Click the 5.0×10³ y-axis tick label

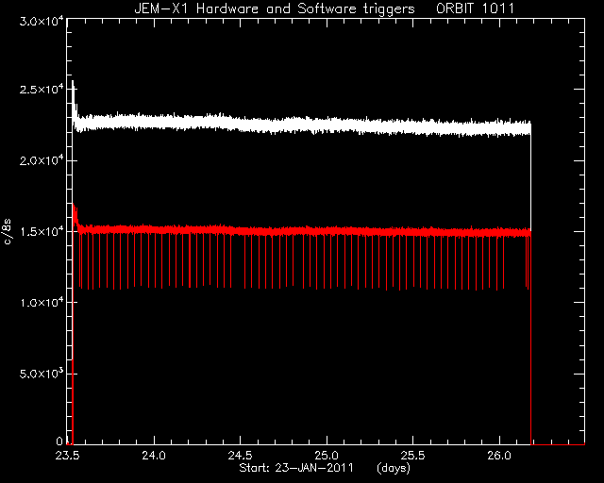point(42,374)
